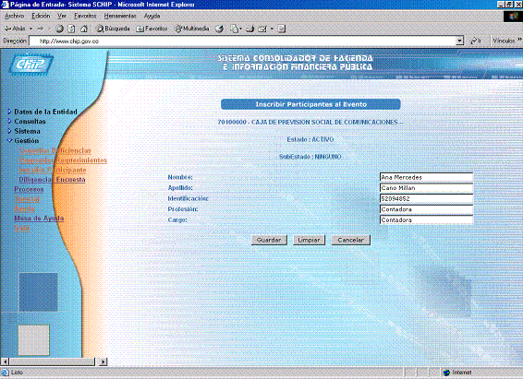This screenshot has height=379, width=523.
Task: Click the Guardar button
Action: click(269, 240)
